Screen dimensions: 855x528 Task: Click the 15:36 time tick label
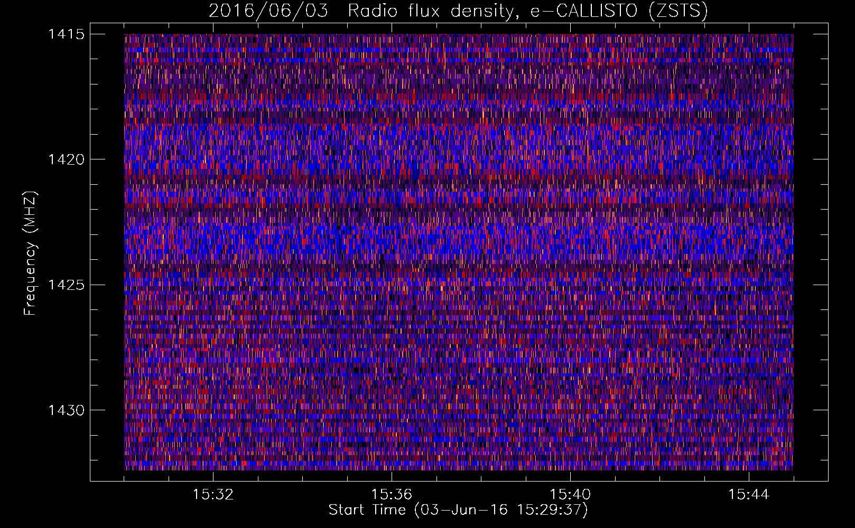pyautogui.click(x=392, y=495)
